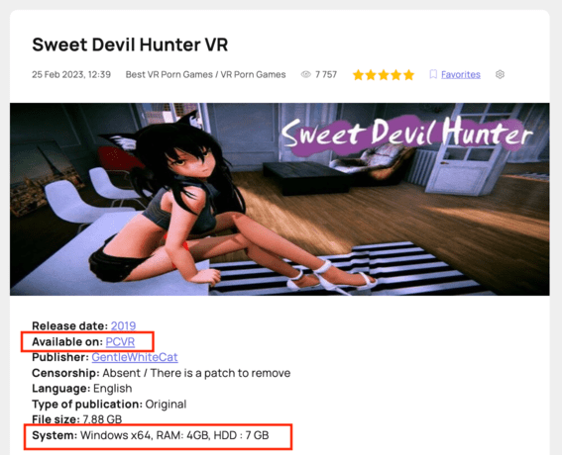The width and height of the screenshot is (562, 455).
Task: Open the Favorites link
Action: (461, 74)
